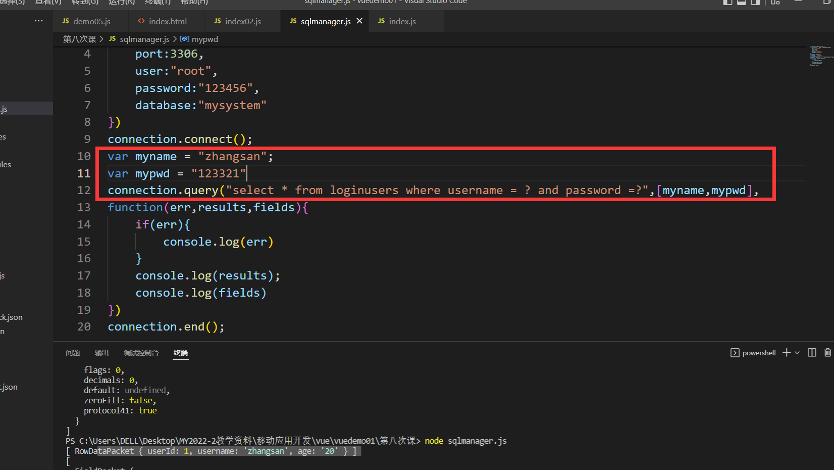The image size is (834, 470).
Task: Open the 运行(R) menu in the menu bar
Action: point(121,3)
